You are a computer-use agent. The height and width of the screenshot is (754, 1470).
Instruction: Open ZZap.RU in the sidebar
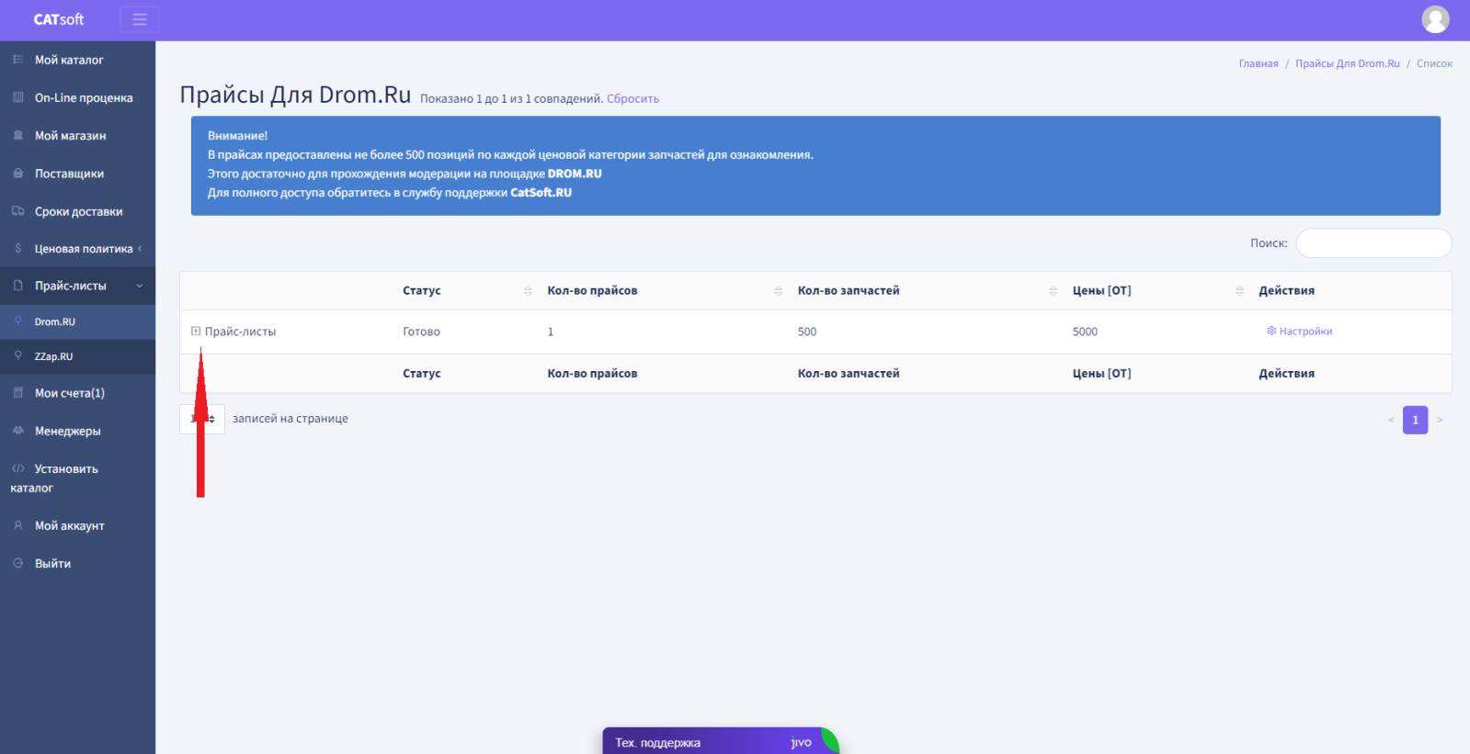53,356
